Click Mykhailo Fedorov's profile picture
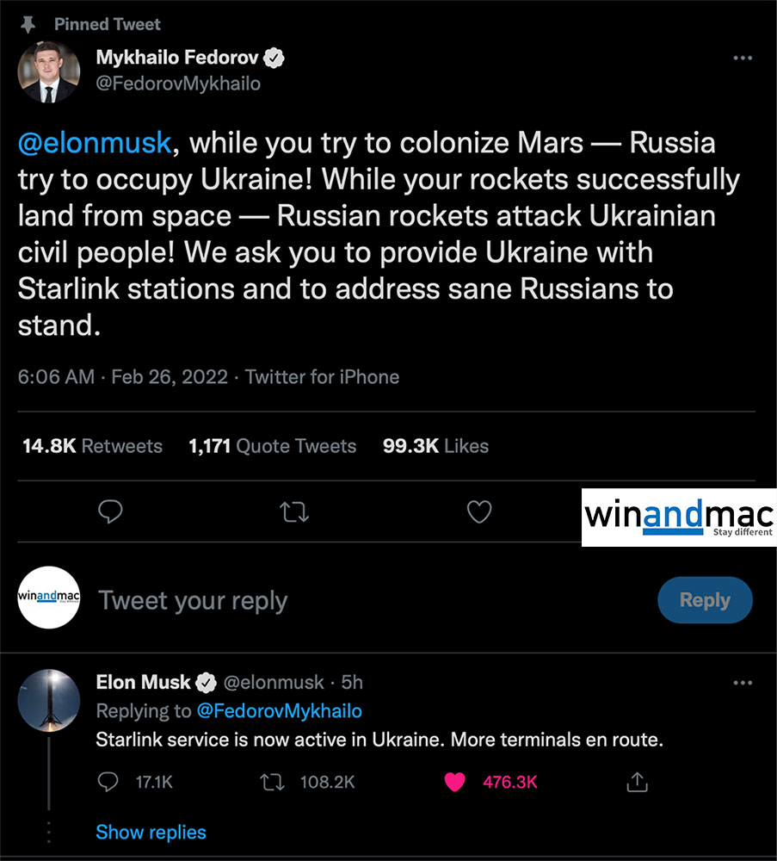The height and width of the screenshot is (861, 777). (49, 71)
